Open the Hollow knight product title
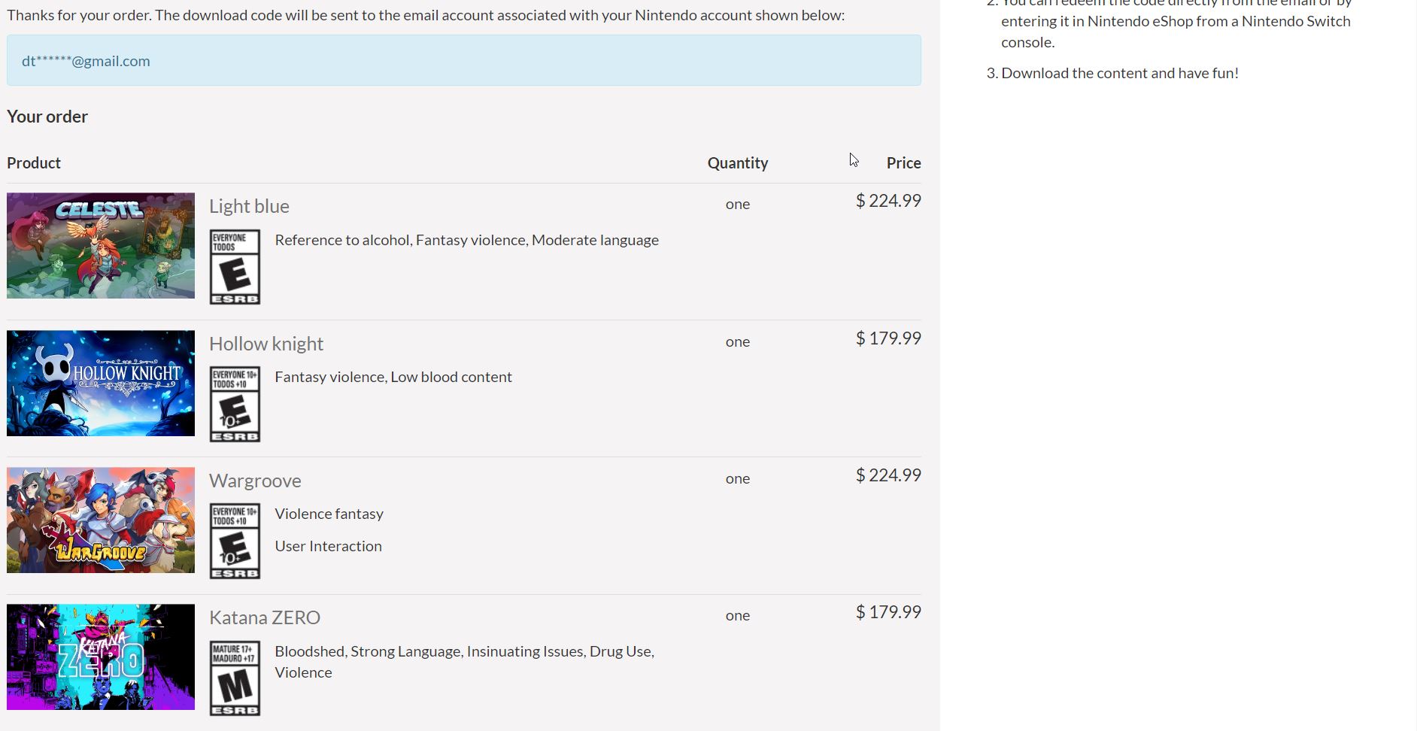Image resolution: width=1417 pixels, height=731 pixels. (266, 344)
